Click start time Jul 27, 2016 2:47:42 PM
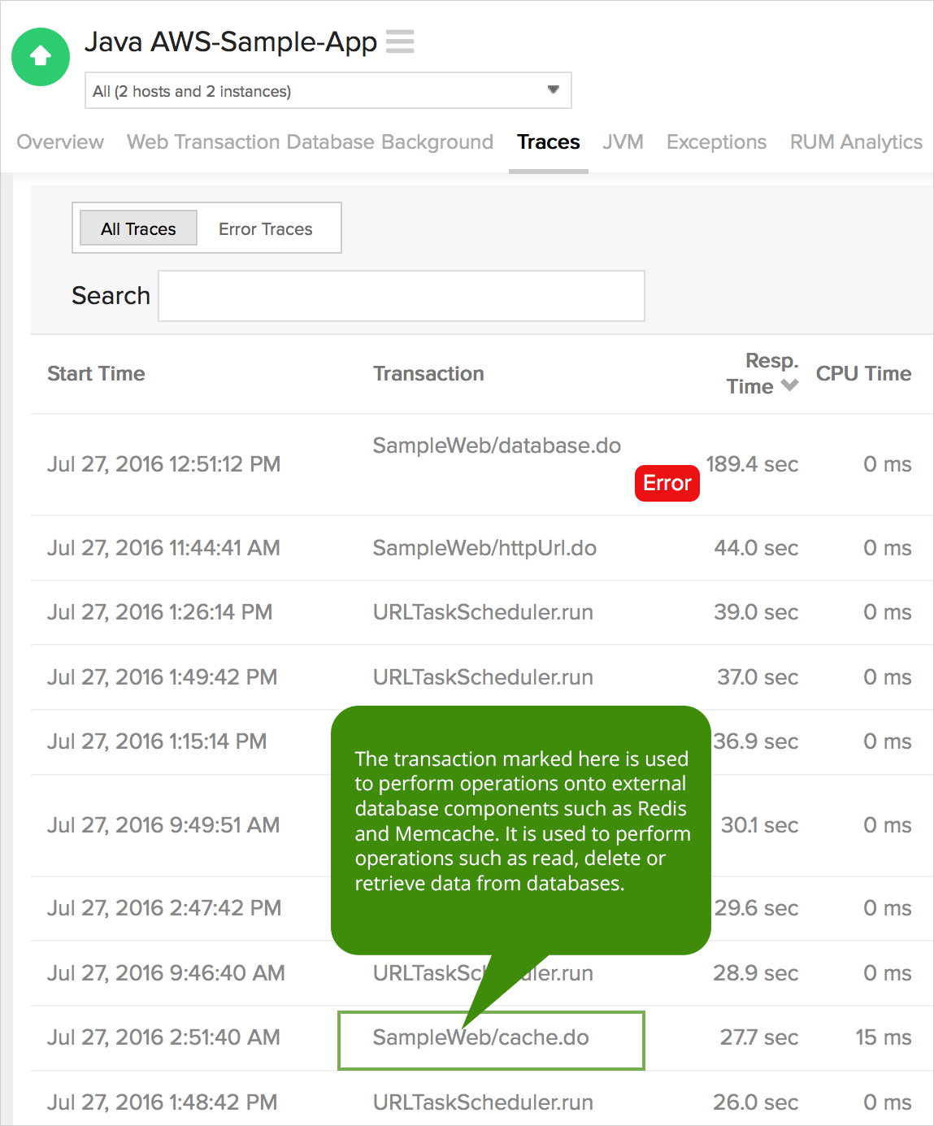The height and width of the screenshot is (1126, 934). [164, 908]
